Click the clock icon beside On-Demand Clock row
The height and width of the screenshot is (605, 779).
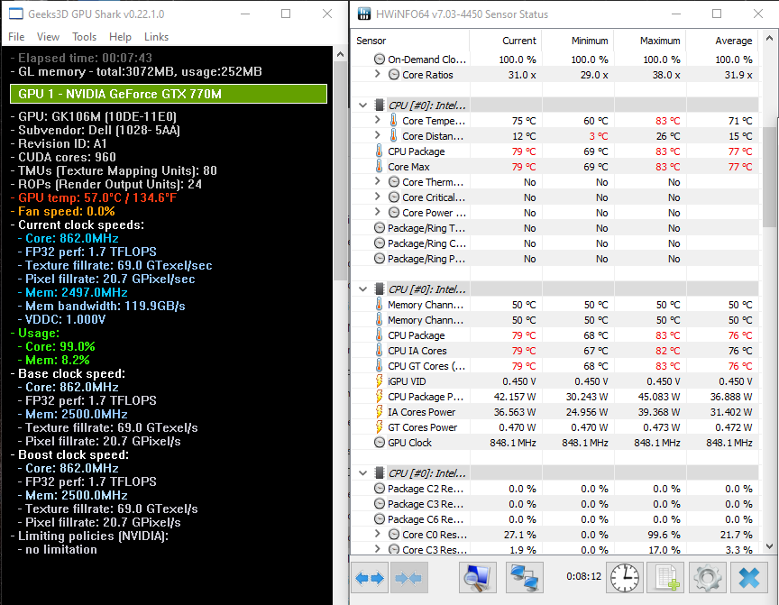click(x=379, y=60)
